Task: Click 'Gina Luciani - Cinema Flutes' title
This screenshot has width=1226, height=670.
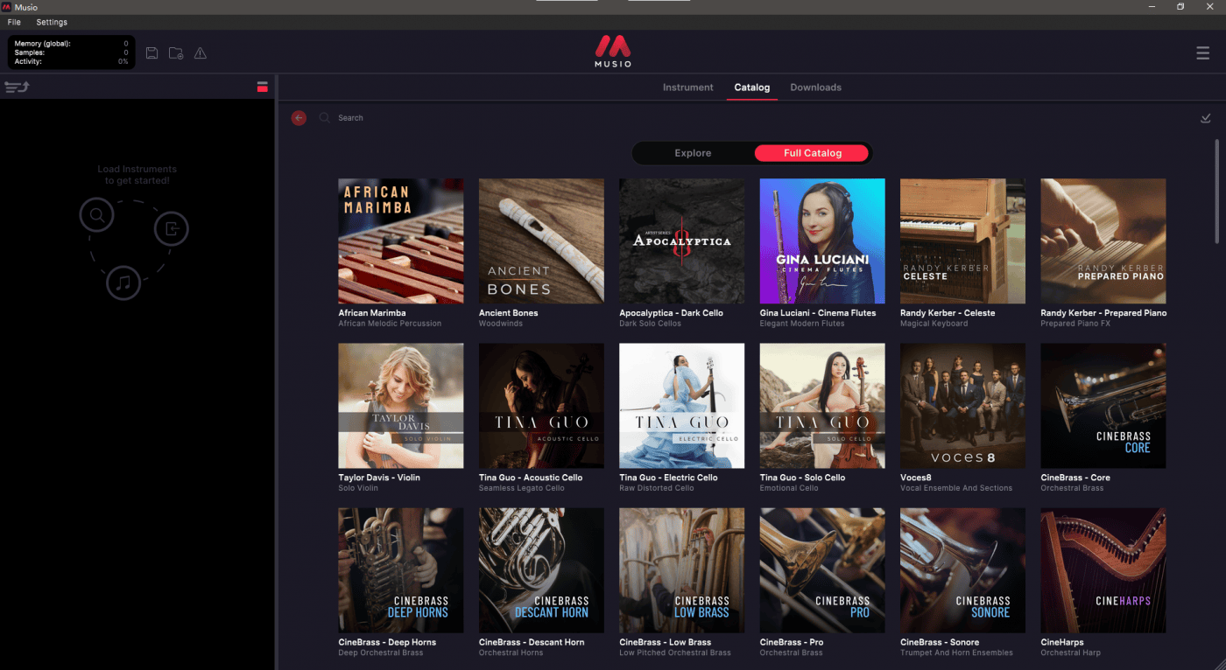Action: tap(818, 313)
